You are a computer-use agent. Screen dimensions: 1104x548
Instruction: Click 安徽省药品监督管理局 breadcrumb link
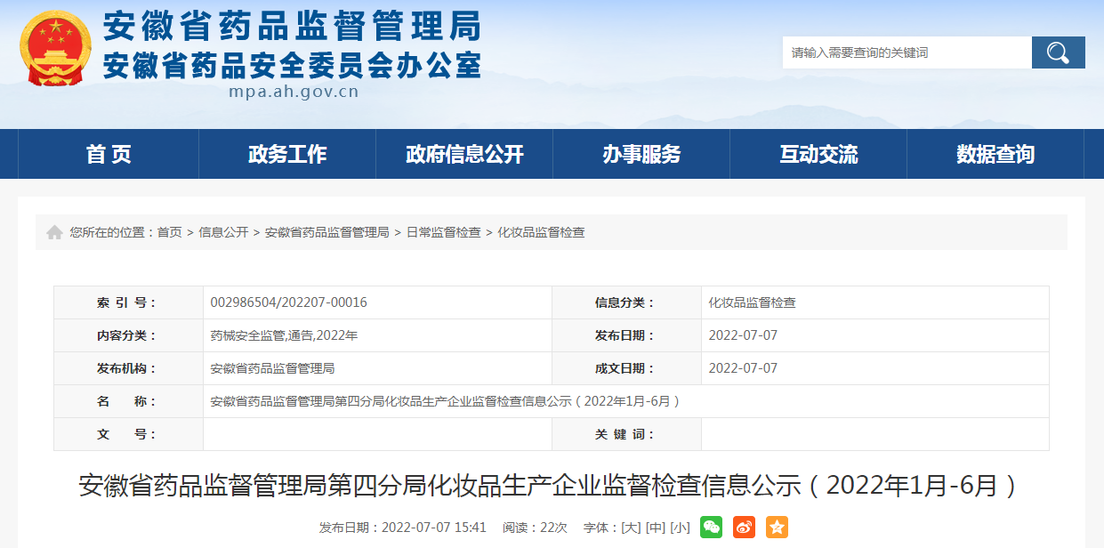[327, 232]
